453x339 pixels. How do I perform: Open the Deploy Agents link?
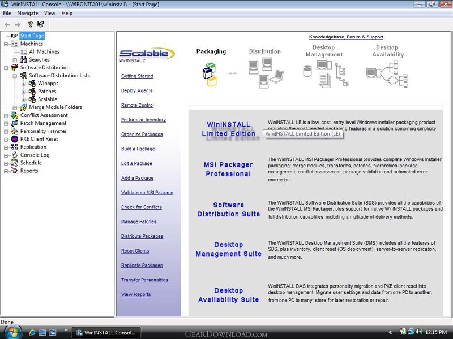click(x=136, y=90)
